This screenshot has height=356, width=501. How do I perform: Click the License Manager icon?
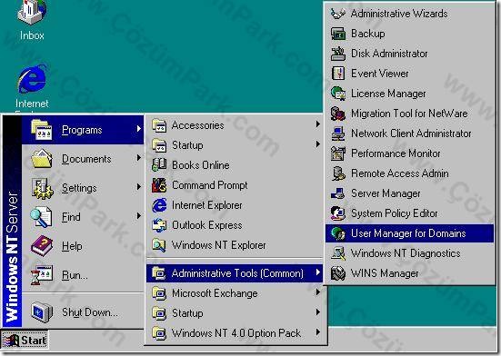[x=337, y=94]
